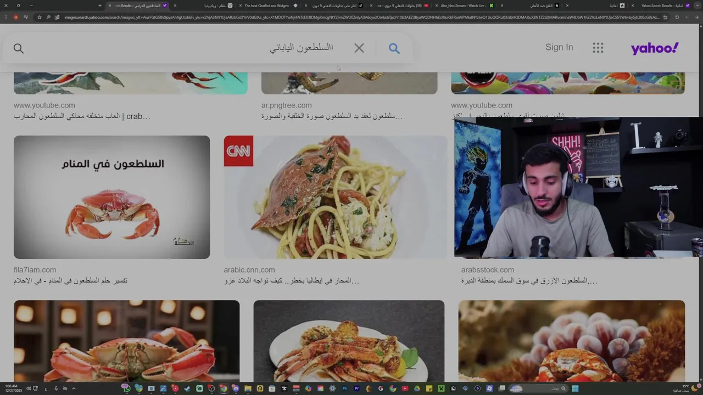Open Settings gear in the taskbar
The height and width of the screenshot is (395, 703).
332,388
